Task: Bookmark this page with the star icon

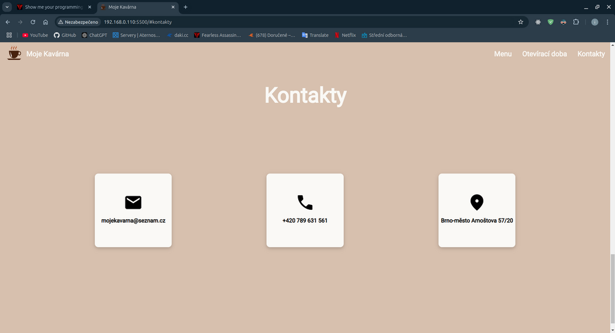Action: point(520,22)
